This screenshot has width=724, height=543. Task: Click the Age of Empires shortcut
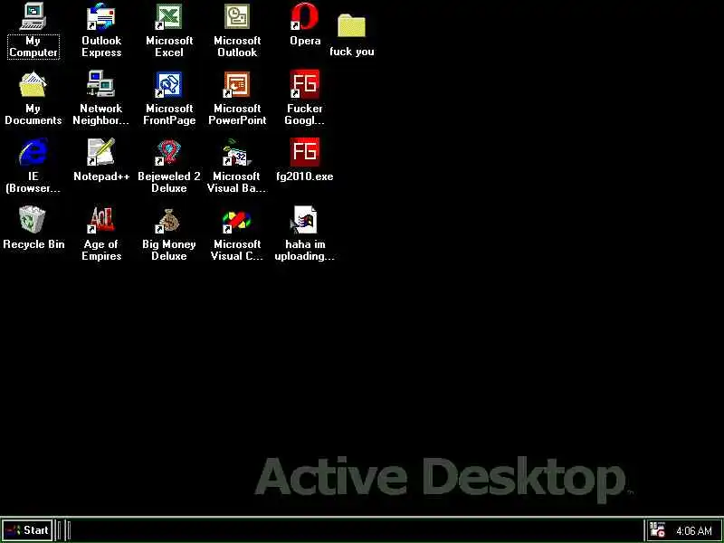pos(101,220)
